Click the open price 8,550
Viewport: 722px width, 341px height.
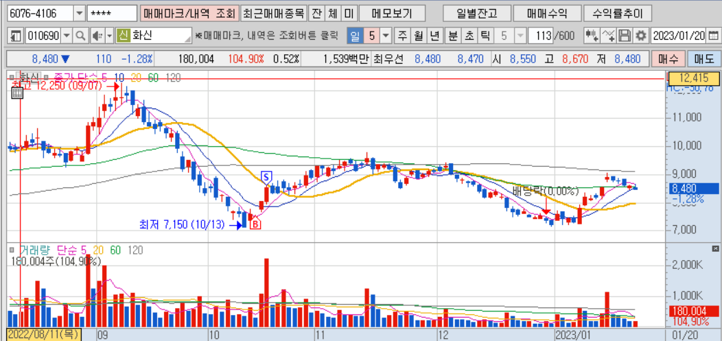(x=523, y=59)
